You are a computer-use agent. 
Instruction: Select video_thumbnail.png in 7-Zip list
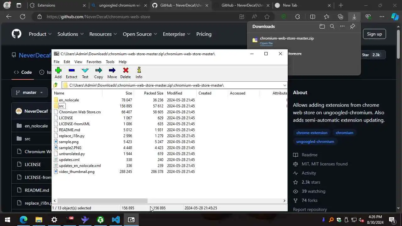coord(77,171)
